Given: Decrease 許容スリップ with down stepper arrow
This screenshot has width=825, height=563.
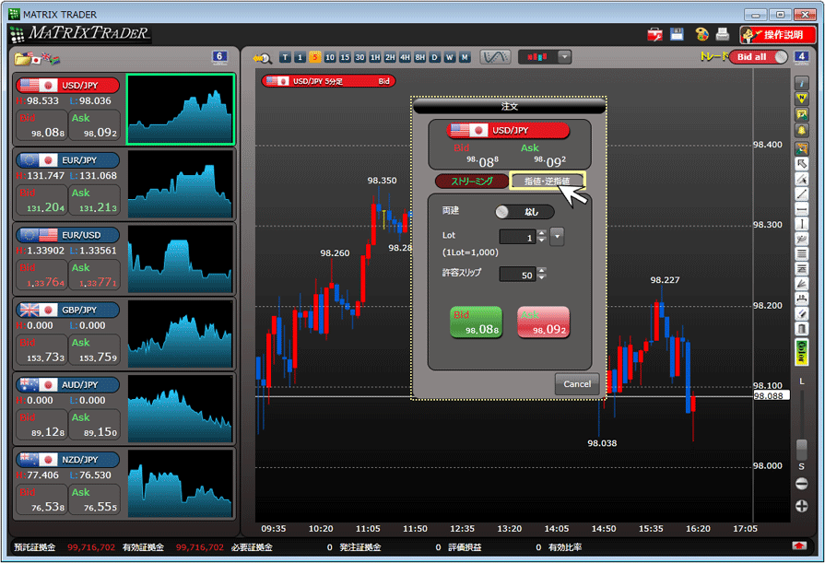Looking at the screenshot, I should pyautogui.click(x=542, y=277).
